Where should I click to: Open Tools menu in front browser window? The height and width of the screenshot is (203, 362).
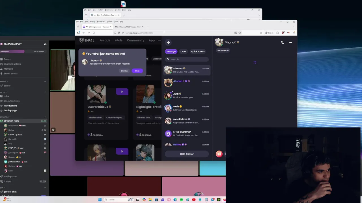116,21
